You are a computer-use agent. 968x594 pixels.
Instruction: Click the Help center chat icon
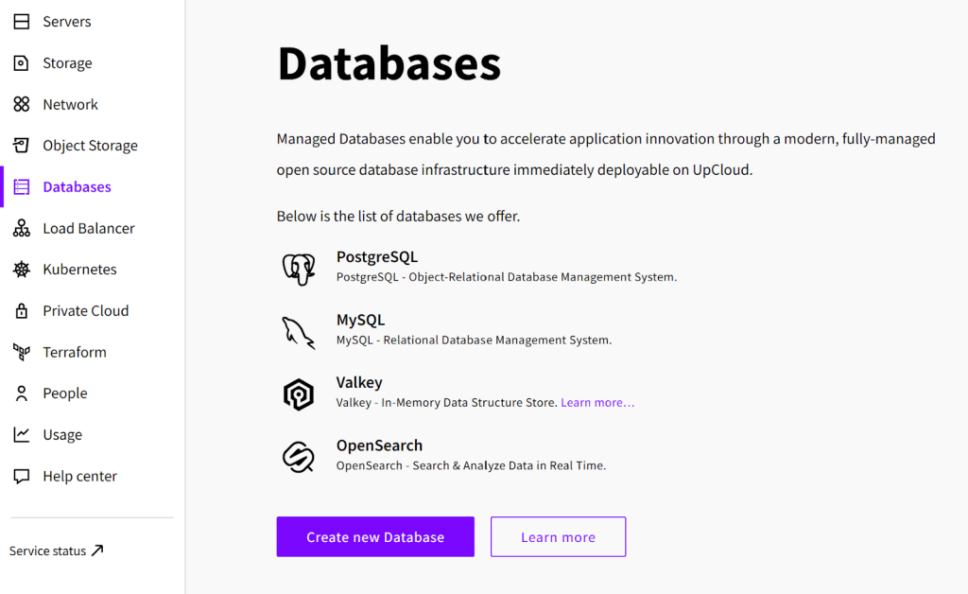coord(22,476)
